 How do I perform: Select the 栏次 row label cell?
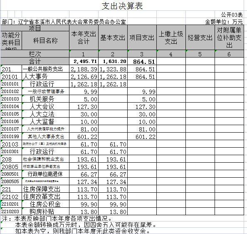tap(35, 54)
